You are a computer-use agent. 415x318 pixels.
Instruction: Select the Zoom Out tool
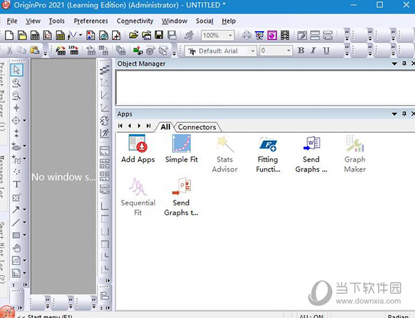point(17,95)
